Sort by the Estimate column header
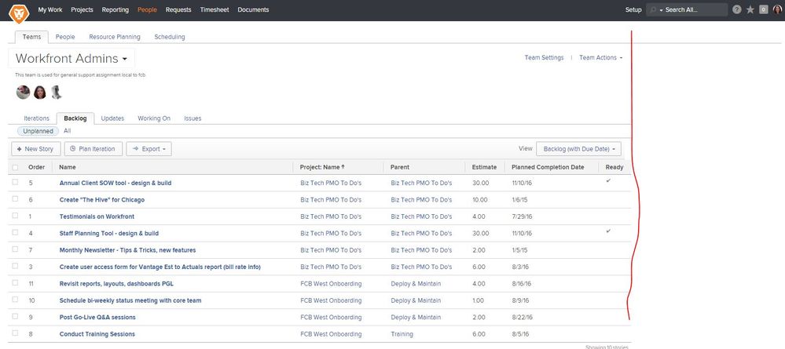The image size is (785, 349). coord(484,168)
